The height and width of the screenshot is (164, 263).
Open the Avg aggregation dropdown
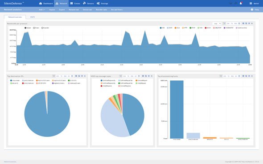point(217,24)
